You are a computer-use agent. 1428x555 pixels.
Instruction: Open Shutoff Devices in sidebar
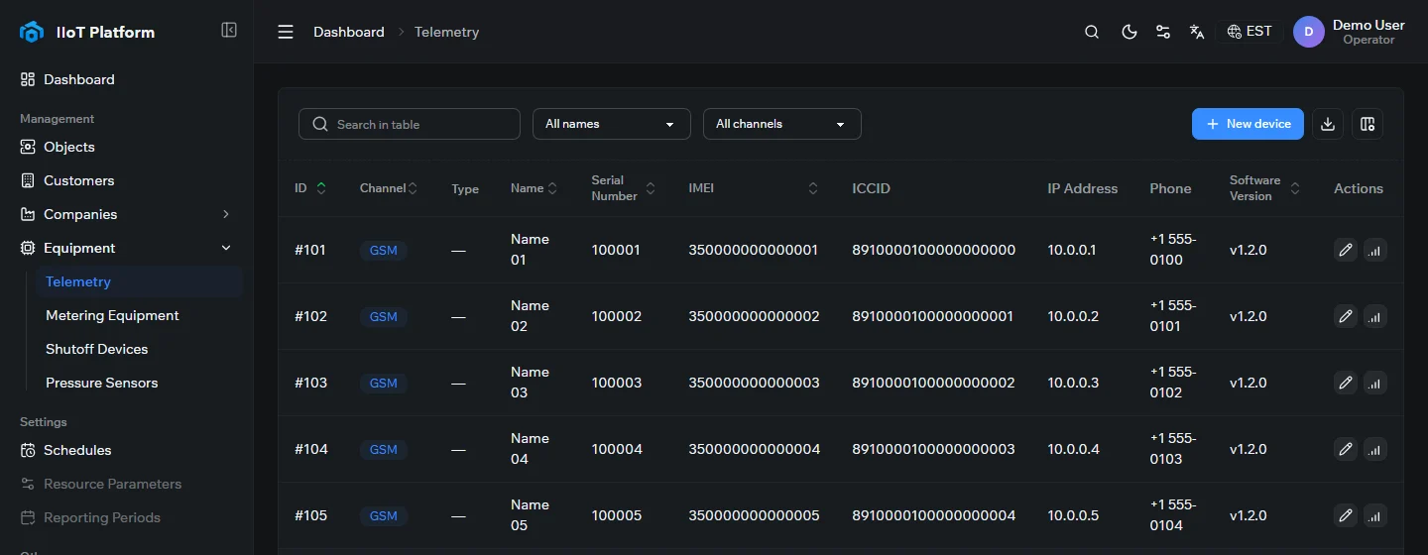(x=139, y=349)
